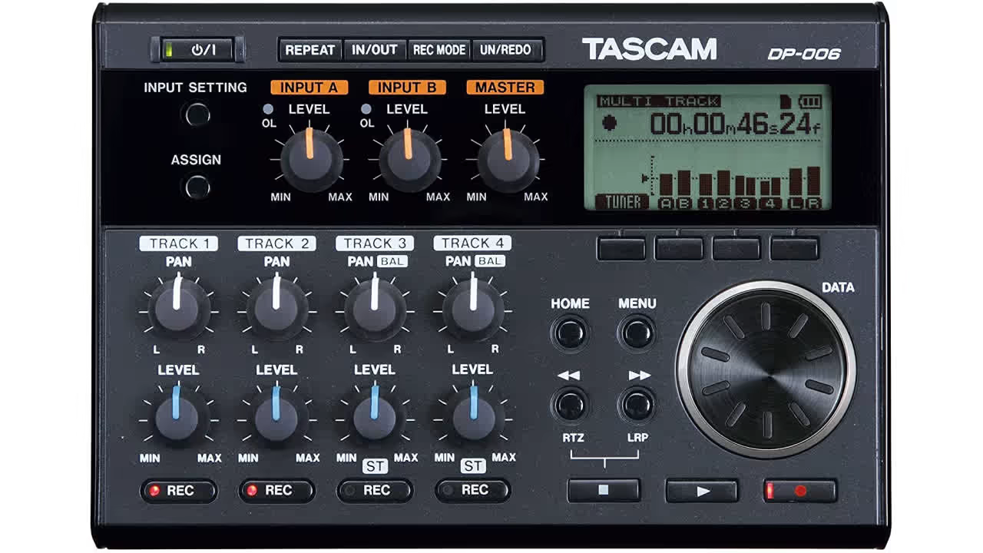Arm Track 2 with its REC button
The height and width of the screenshot is (553, 983).
click(x=277, y=491)
